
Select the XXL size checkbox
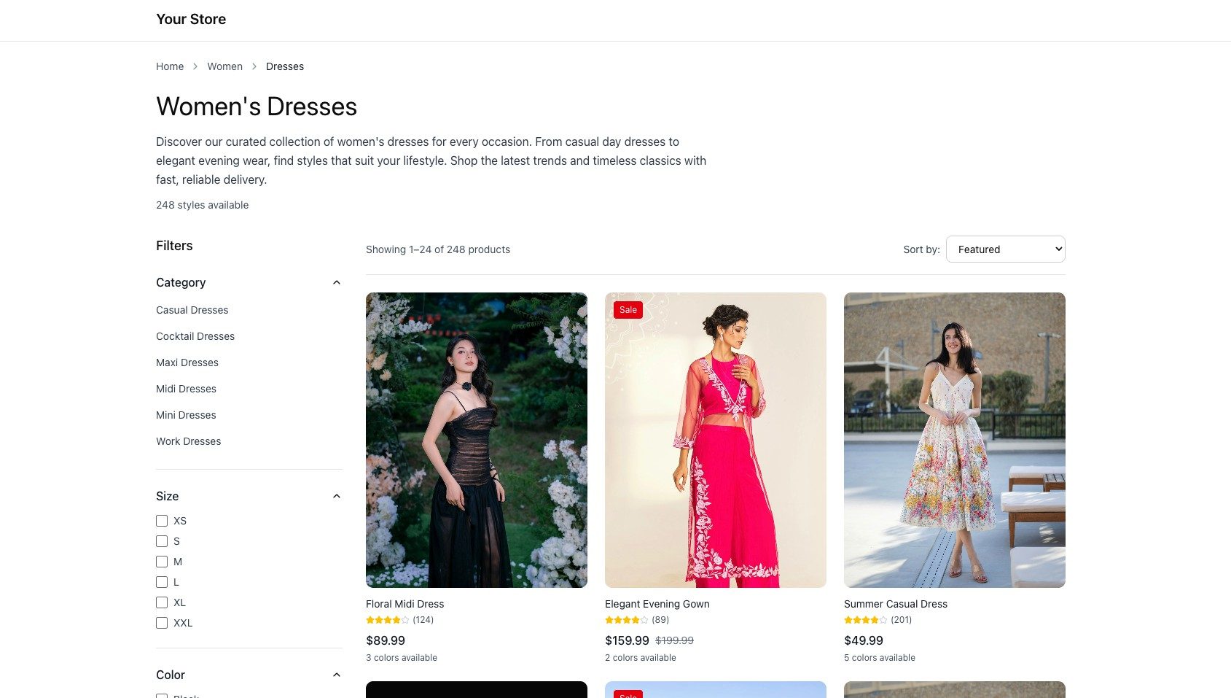(x=162, y=623)
